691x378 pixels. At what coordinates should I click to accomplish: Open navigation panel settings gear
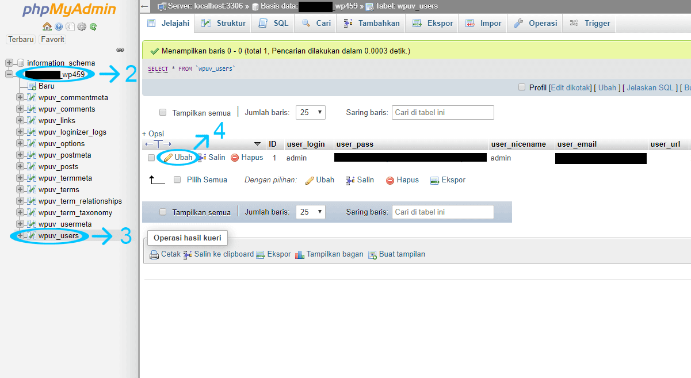point(82,26)
